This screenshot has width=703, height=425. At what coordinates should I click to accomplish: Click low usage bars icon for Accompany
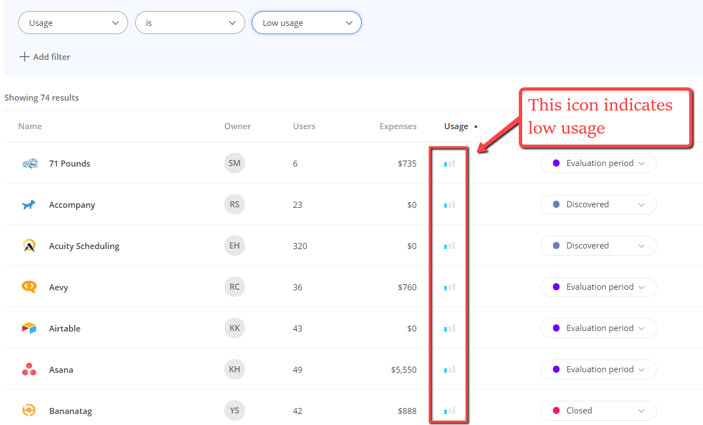pyautogui.click(x=450, y=205)
